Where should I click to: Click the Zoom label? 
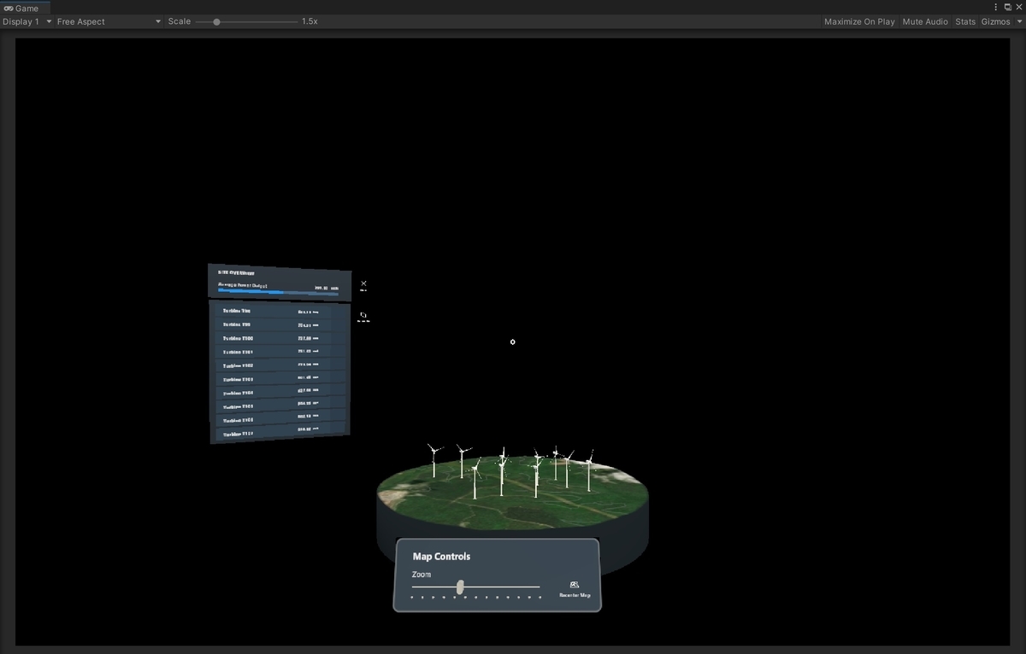click(422, 575)
